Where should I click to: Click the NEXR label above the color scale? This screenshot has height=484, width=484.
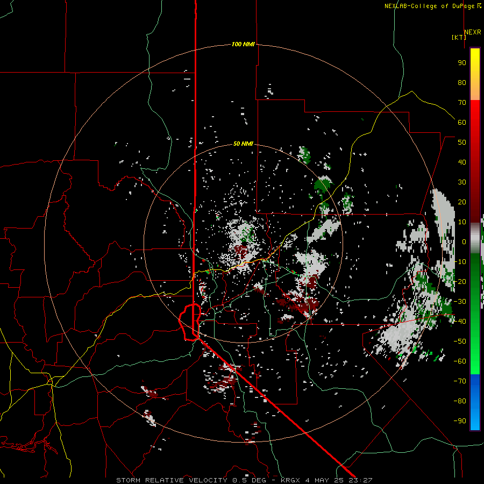point(473,32)
